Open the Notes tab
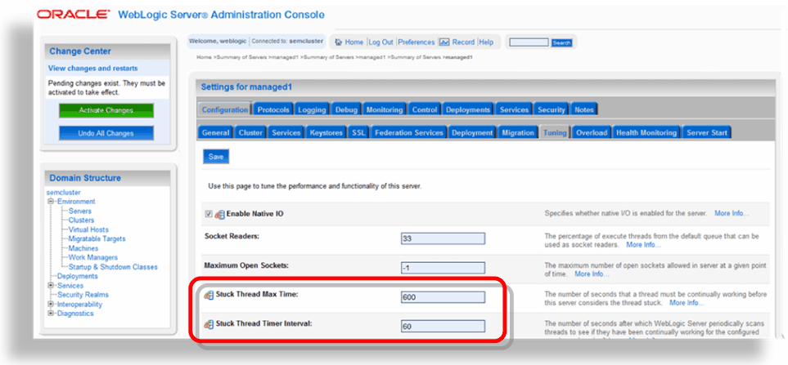 pyautogui.click(x=584, y=109)
